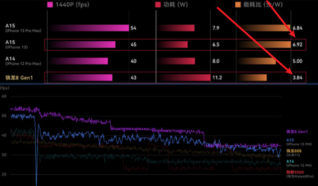Viewport: 318px width, 186px height.
Task: Click the magenta fps bar for 骁龙8 Gen1
Action: pos(80,78)
